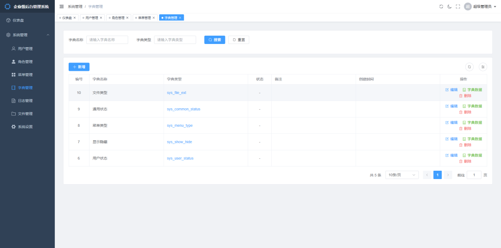Select page 1 in pagination
501x248 pixels.
tap(437, 175)
